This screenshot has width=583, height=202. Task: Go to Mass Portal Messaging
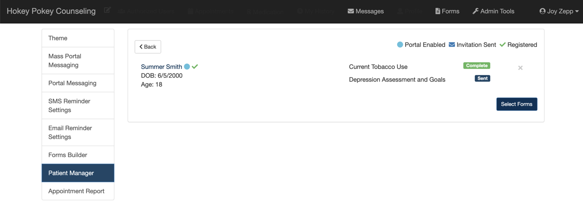click(78, 60)
